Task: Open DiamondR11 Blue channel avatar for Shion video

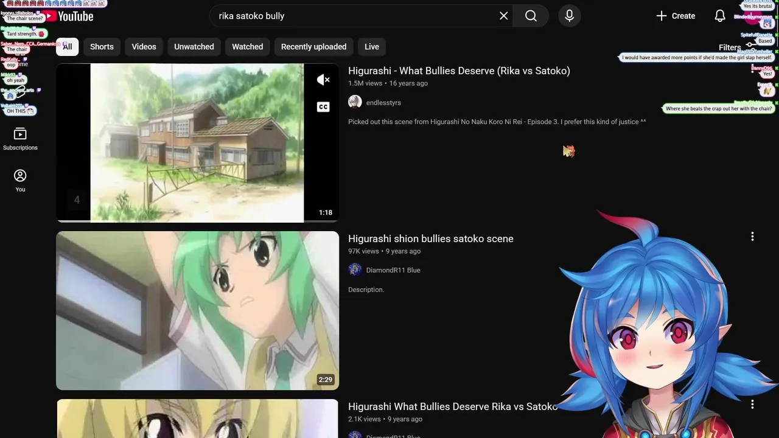Action: (x=355, y=269)
